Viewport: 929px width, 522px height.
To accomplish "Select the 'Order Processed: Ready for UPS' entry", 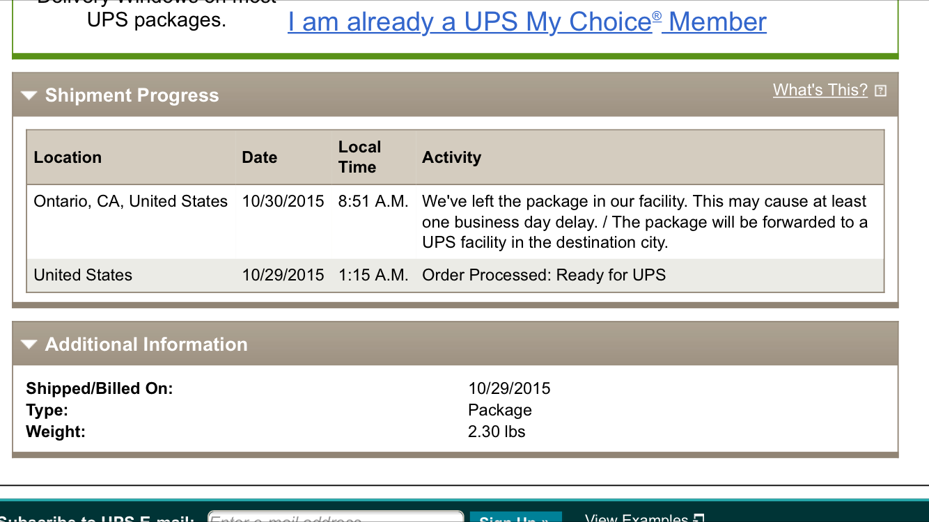I will click(x=544, y=275).
